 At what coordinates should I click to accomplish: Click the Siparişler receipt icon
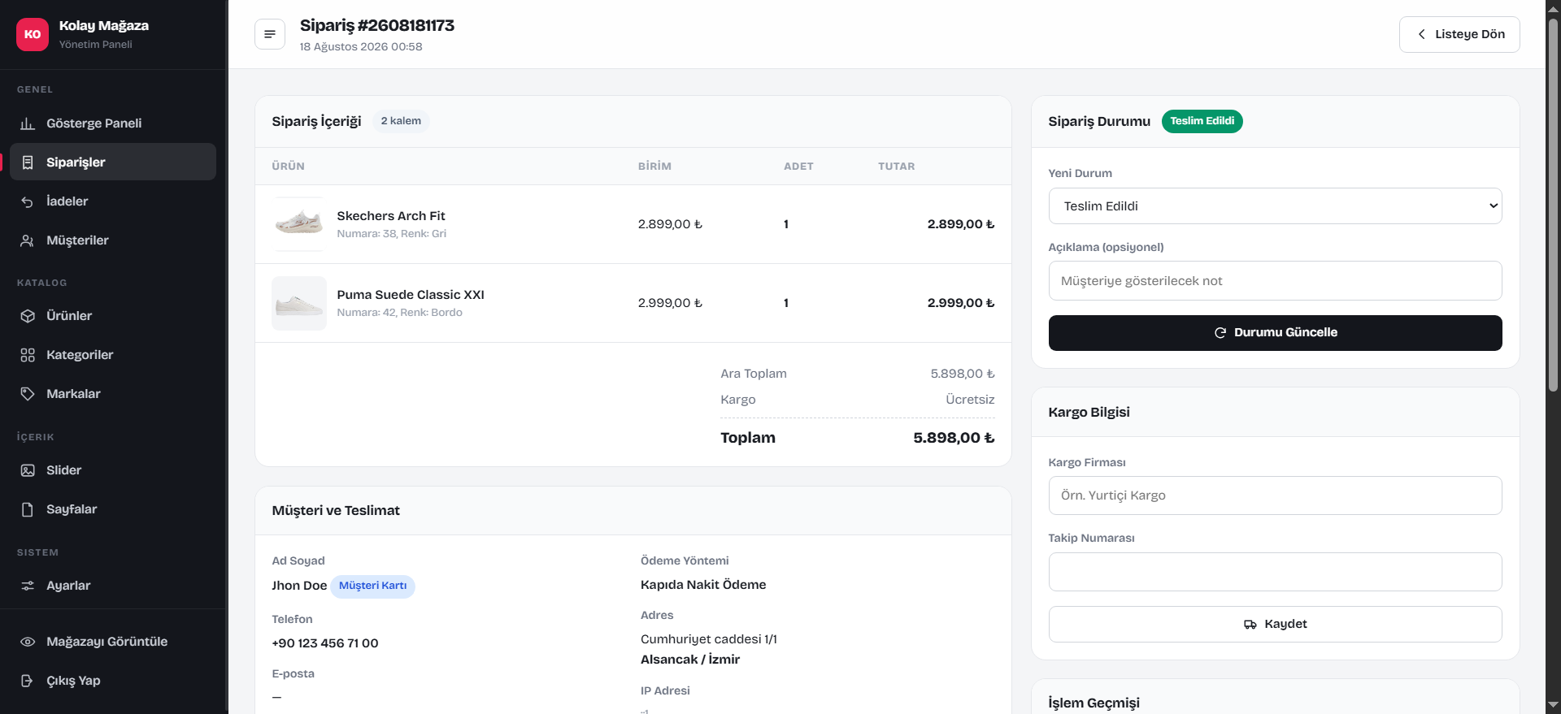(28, 162)
